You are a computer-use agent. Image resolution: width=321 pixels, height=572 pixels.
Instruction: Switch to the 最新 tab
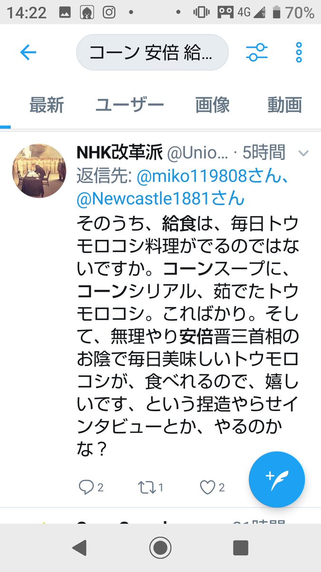[47, 105]
